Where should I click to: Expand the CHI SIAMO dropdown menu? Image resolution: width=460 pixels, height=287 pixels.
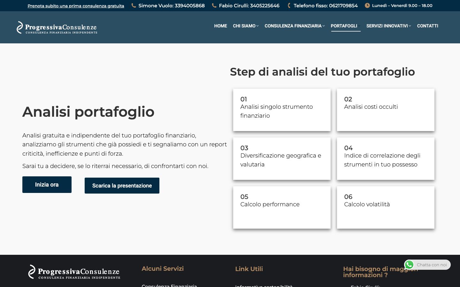246,26
